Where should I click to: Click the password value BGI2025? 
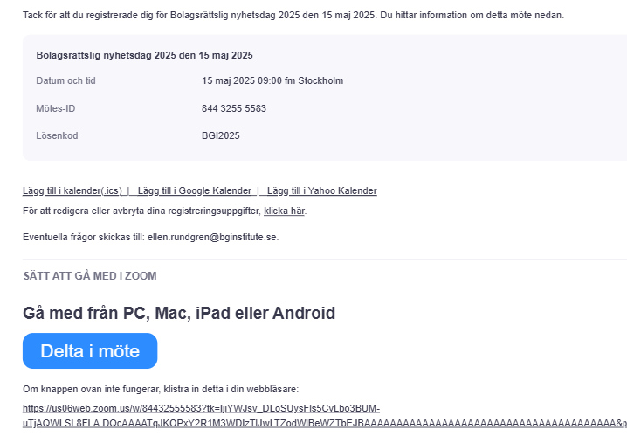pos(221,135)
